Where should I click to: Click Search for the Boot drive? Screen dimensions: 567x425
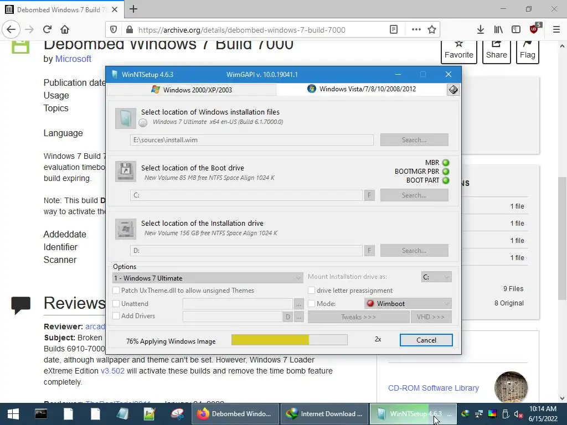(414, 195)
